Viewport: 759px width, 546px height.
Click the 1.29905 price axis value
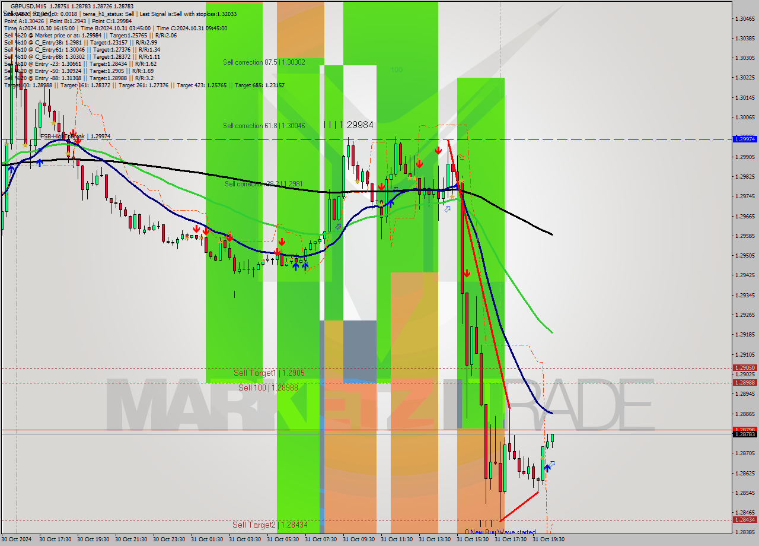point(745,157)
